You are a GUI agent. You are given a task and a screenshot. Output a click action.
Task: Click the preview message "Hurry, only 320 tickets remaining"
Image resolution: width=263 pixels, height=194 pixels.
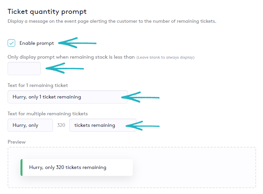tap(68, 167)
